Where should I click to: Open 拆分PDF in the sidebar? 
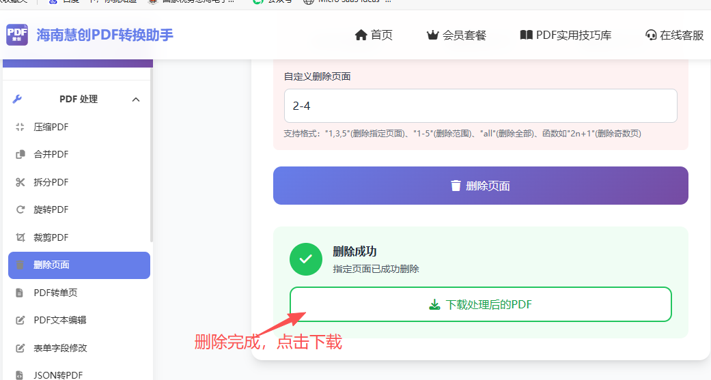(51, 183)
